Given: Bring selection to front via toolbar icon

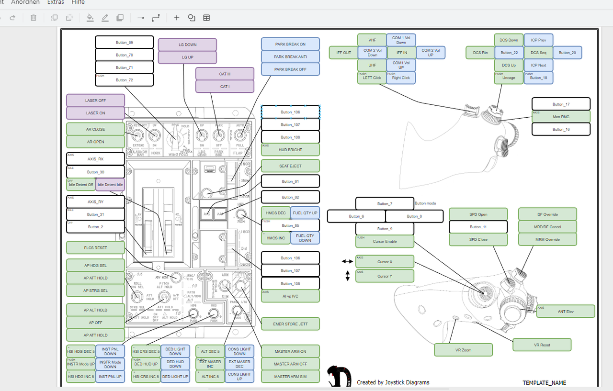Looking at the screenshot, I should (55, 18).
